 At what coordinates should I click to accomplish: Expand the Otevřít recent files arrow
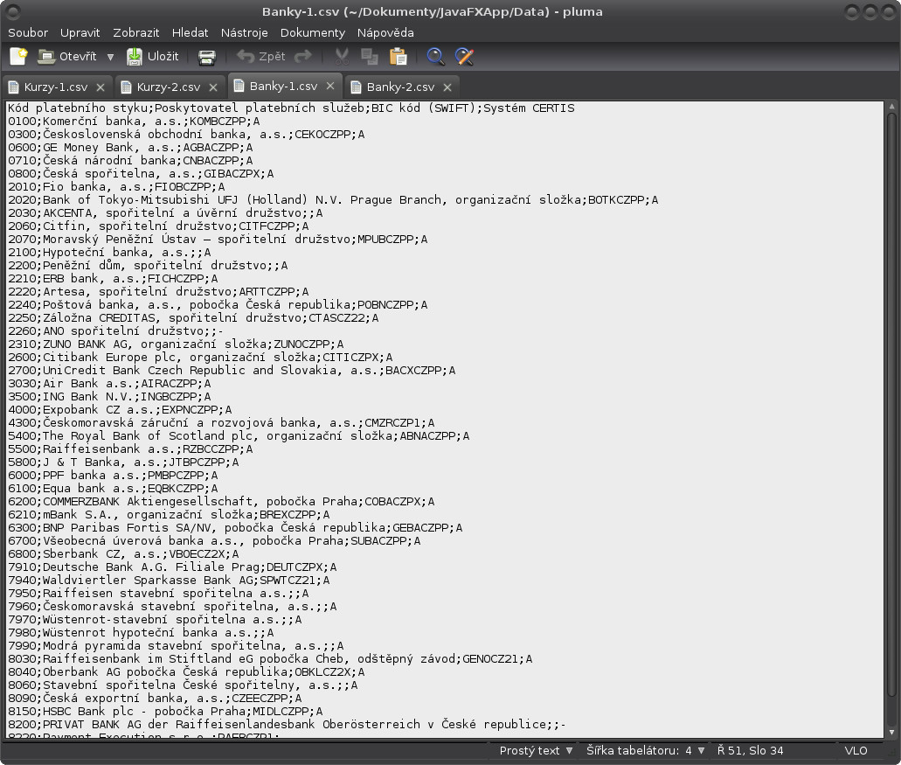110,57
